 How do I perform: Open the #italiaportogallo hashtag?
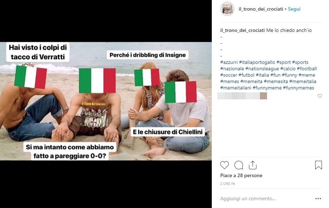(257, 62)
